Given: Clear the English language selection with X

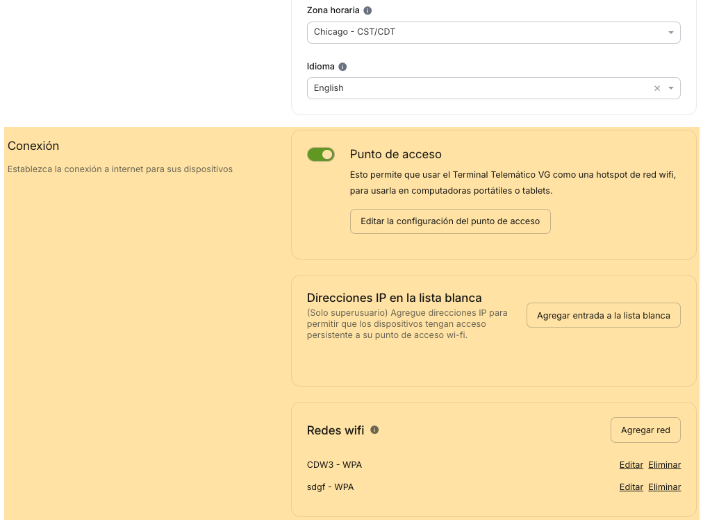Looking at the screenshot, I should [x=657, y=88].
